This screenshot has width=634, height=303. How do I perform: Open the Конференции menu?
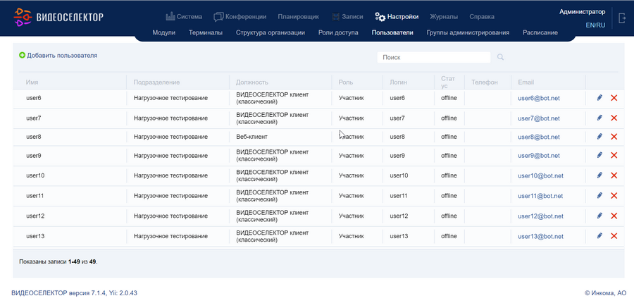[240, 17]
